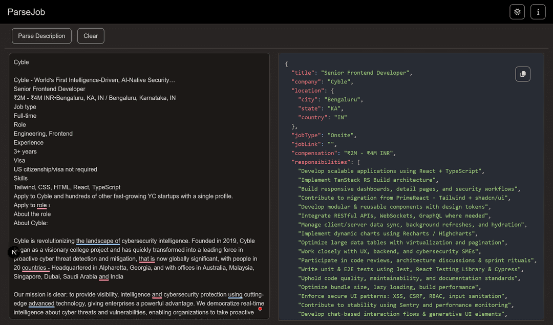This screenshot has height=325, width=553.
Task: Click the "title" key in JSON output
Action: (303, 73)
